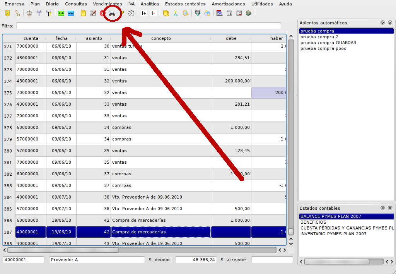Click the stacked yellow notes copy icon

point(166,13)
